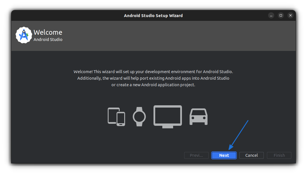Click the Android Studio subtitle under Welcome
Image resolution: width=307 pixels, height=175 pixels.
[x=48, y=40]
